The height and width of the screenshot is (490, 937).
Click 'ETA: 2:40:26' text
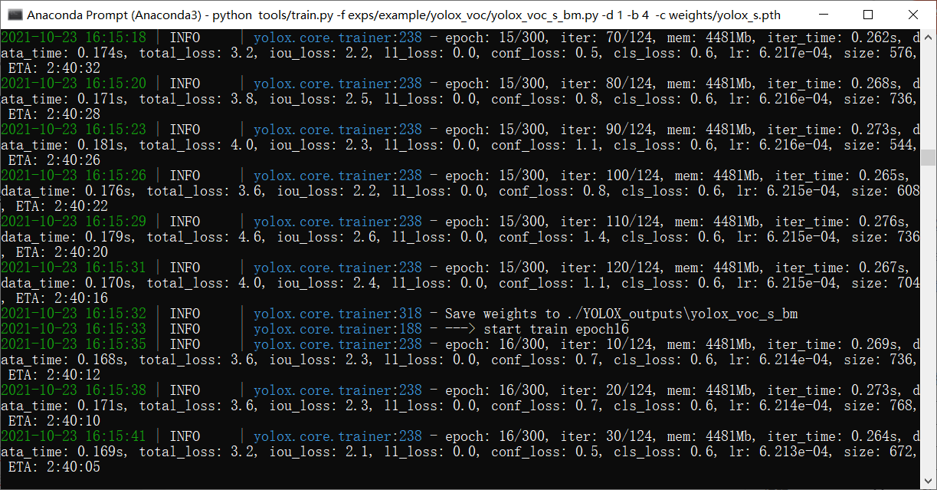(x=54, y=160)
